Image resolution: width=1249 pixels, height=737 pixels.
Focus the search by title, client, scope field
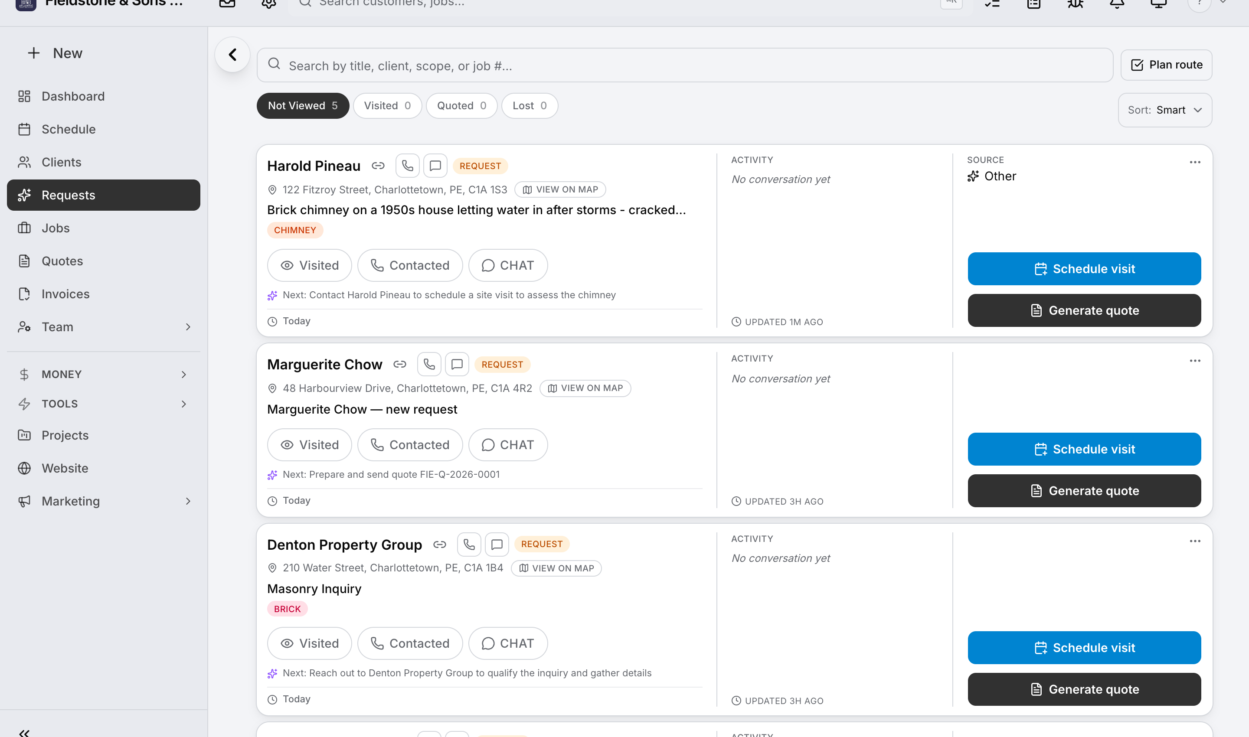click(685, 65)
